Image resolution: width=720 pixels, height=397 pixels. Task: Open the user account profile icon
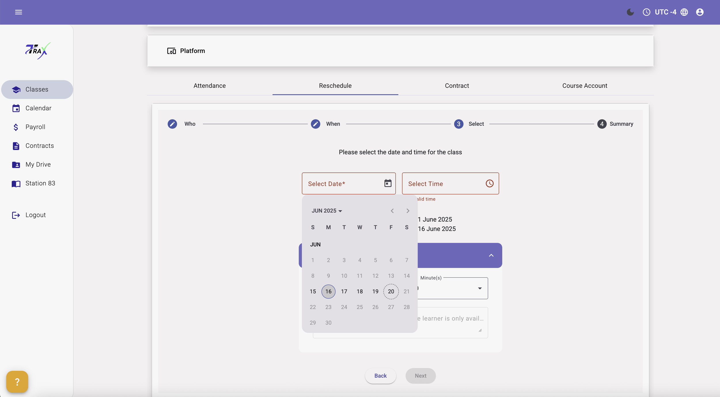(700, 12)
